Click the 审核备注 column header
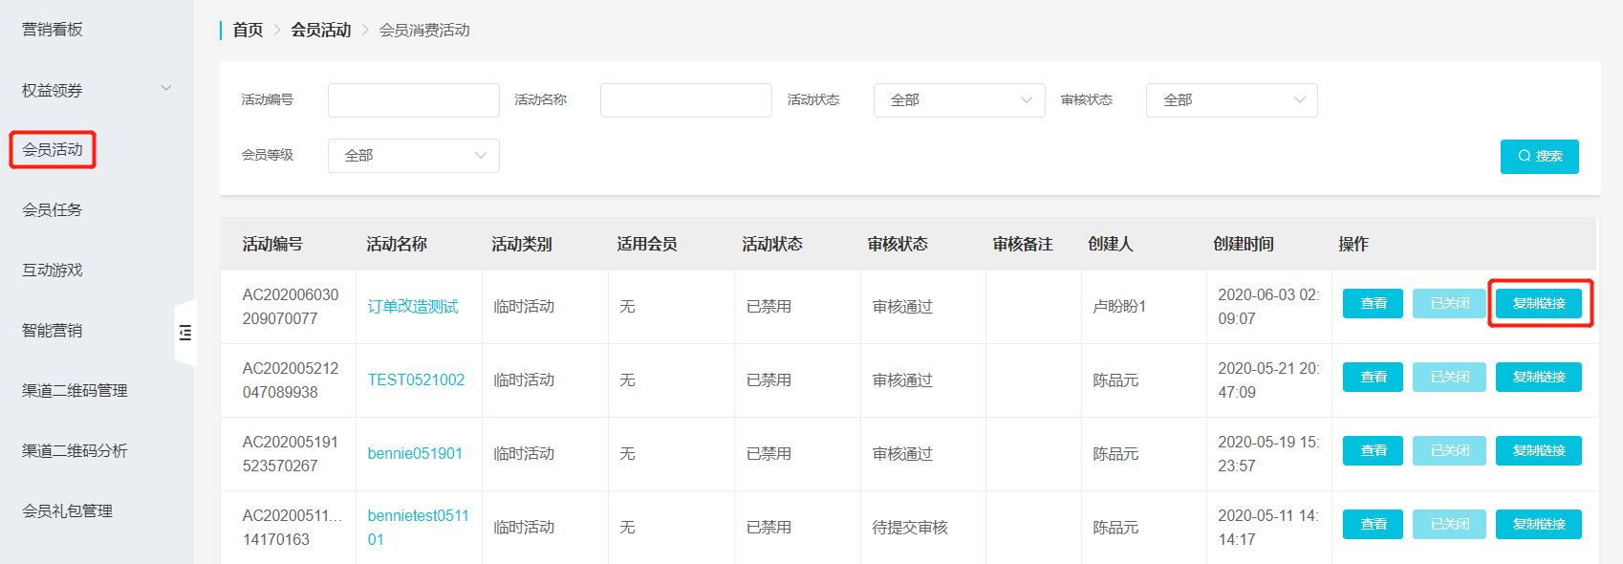The width and height of the screenshot is (1623, 564). pos(1023,245)
